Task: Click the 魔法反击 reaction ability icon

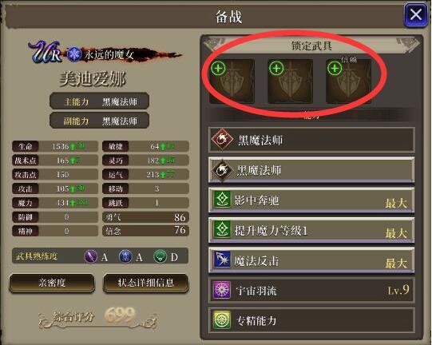Action: coord(222,260)
